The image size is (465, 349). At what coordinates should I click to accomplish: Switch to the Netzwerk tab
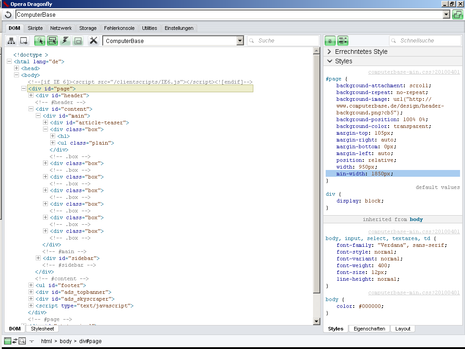click(61, 28)
